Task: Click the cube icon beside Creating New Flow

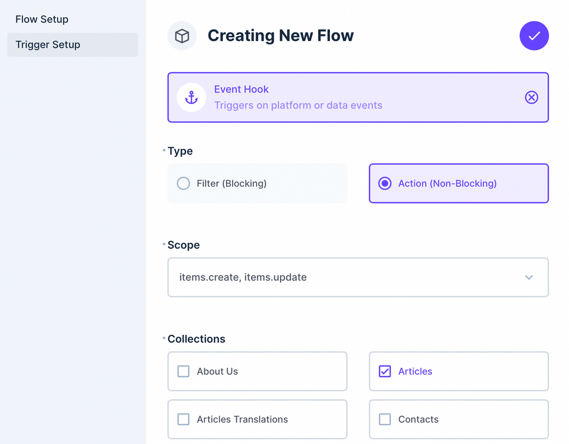Action: click(x=183, y=36)
